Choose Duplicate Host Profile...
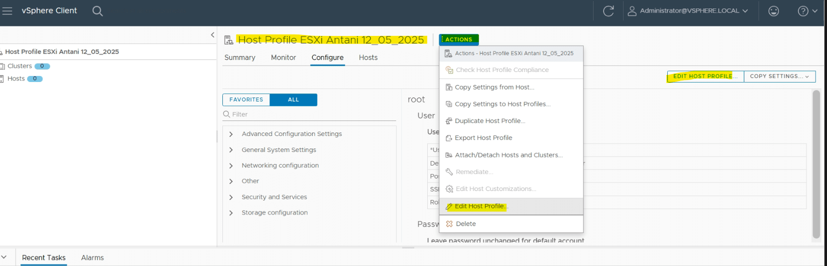The image size is (827, 266). coord(511,121)
